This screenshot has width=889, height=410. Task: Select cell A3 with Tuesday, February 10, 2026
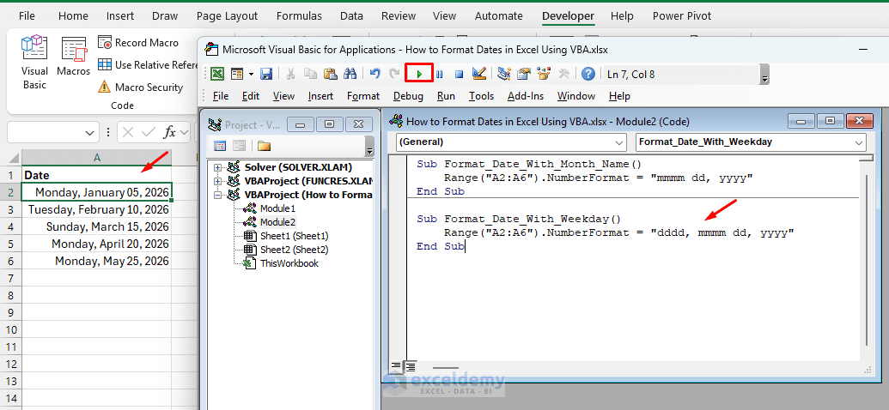(97, 209)
